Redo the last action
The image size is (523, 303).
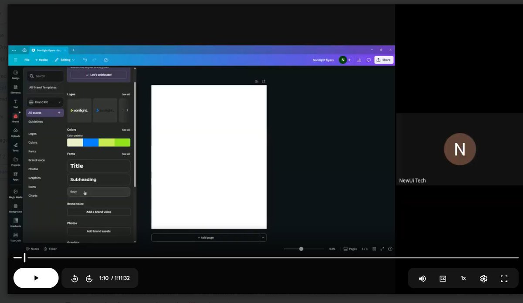[95, 60]
